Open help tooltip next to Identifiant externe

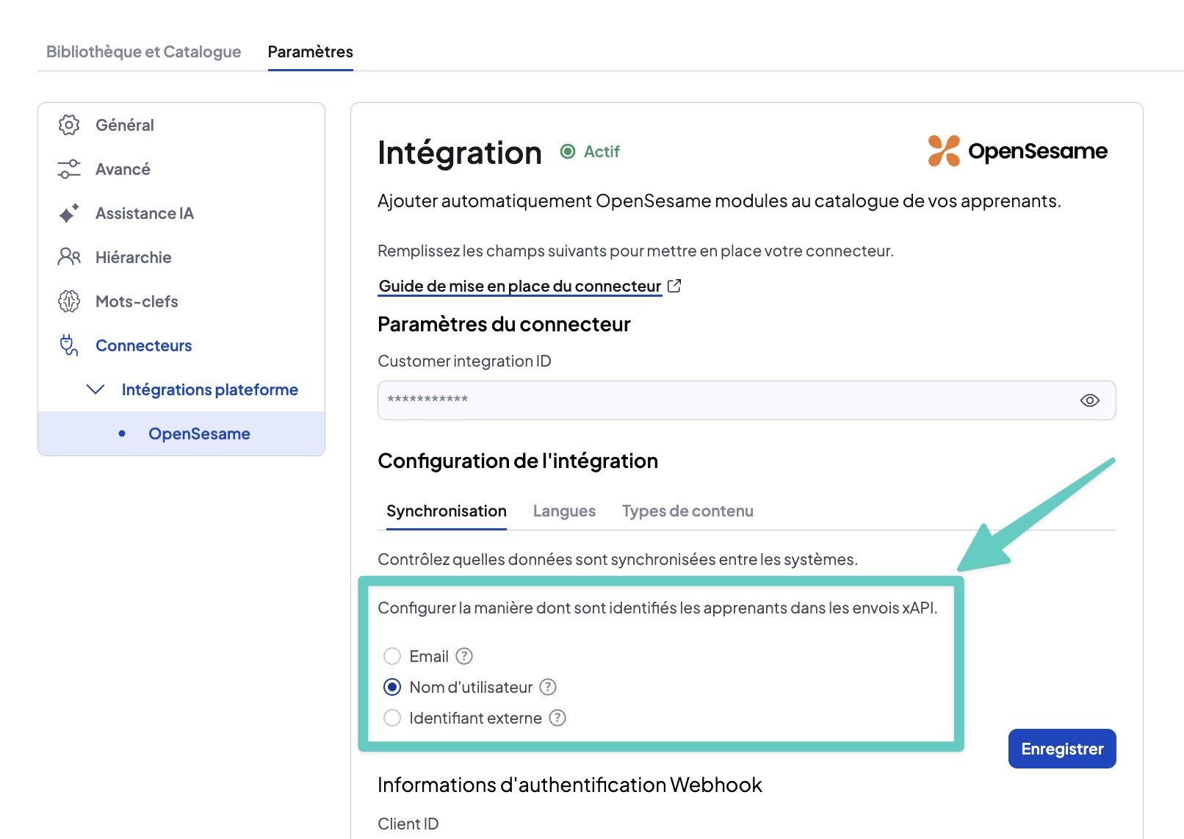pyautogui.click(x=557, y=718)
